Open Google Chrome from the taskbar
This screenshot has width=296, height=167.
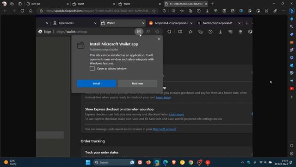click(x=191, y=162)
